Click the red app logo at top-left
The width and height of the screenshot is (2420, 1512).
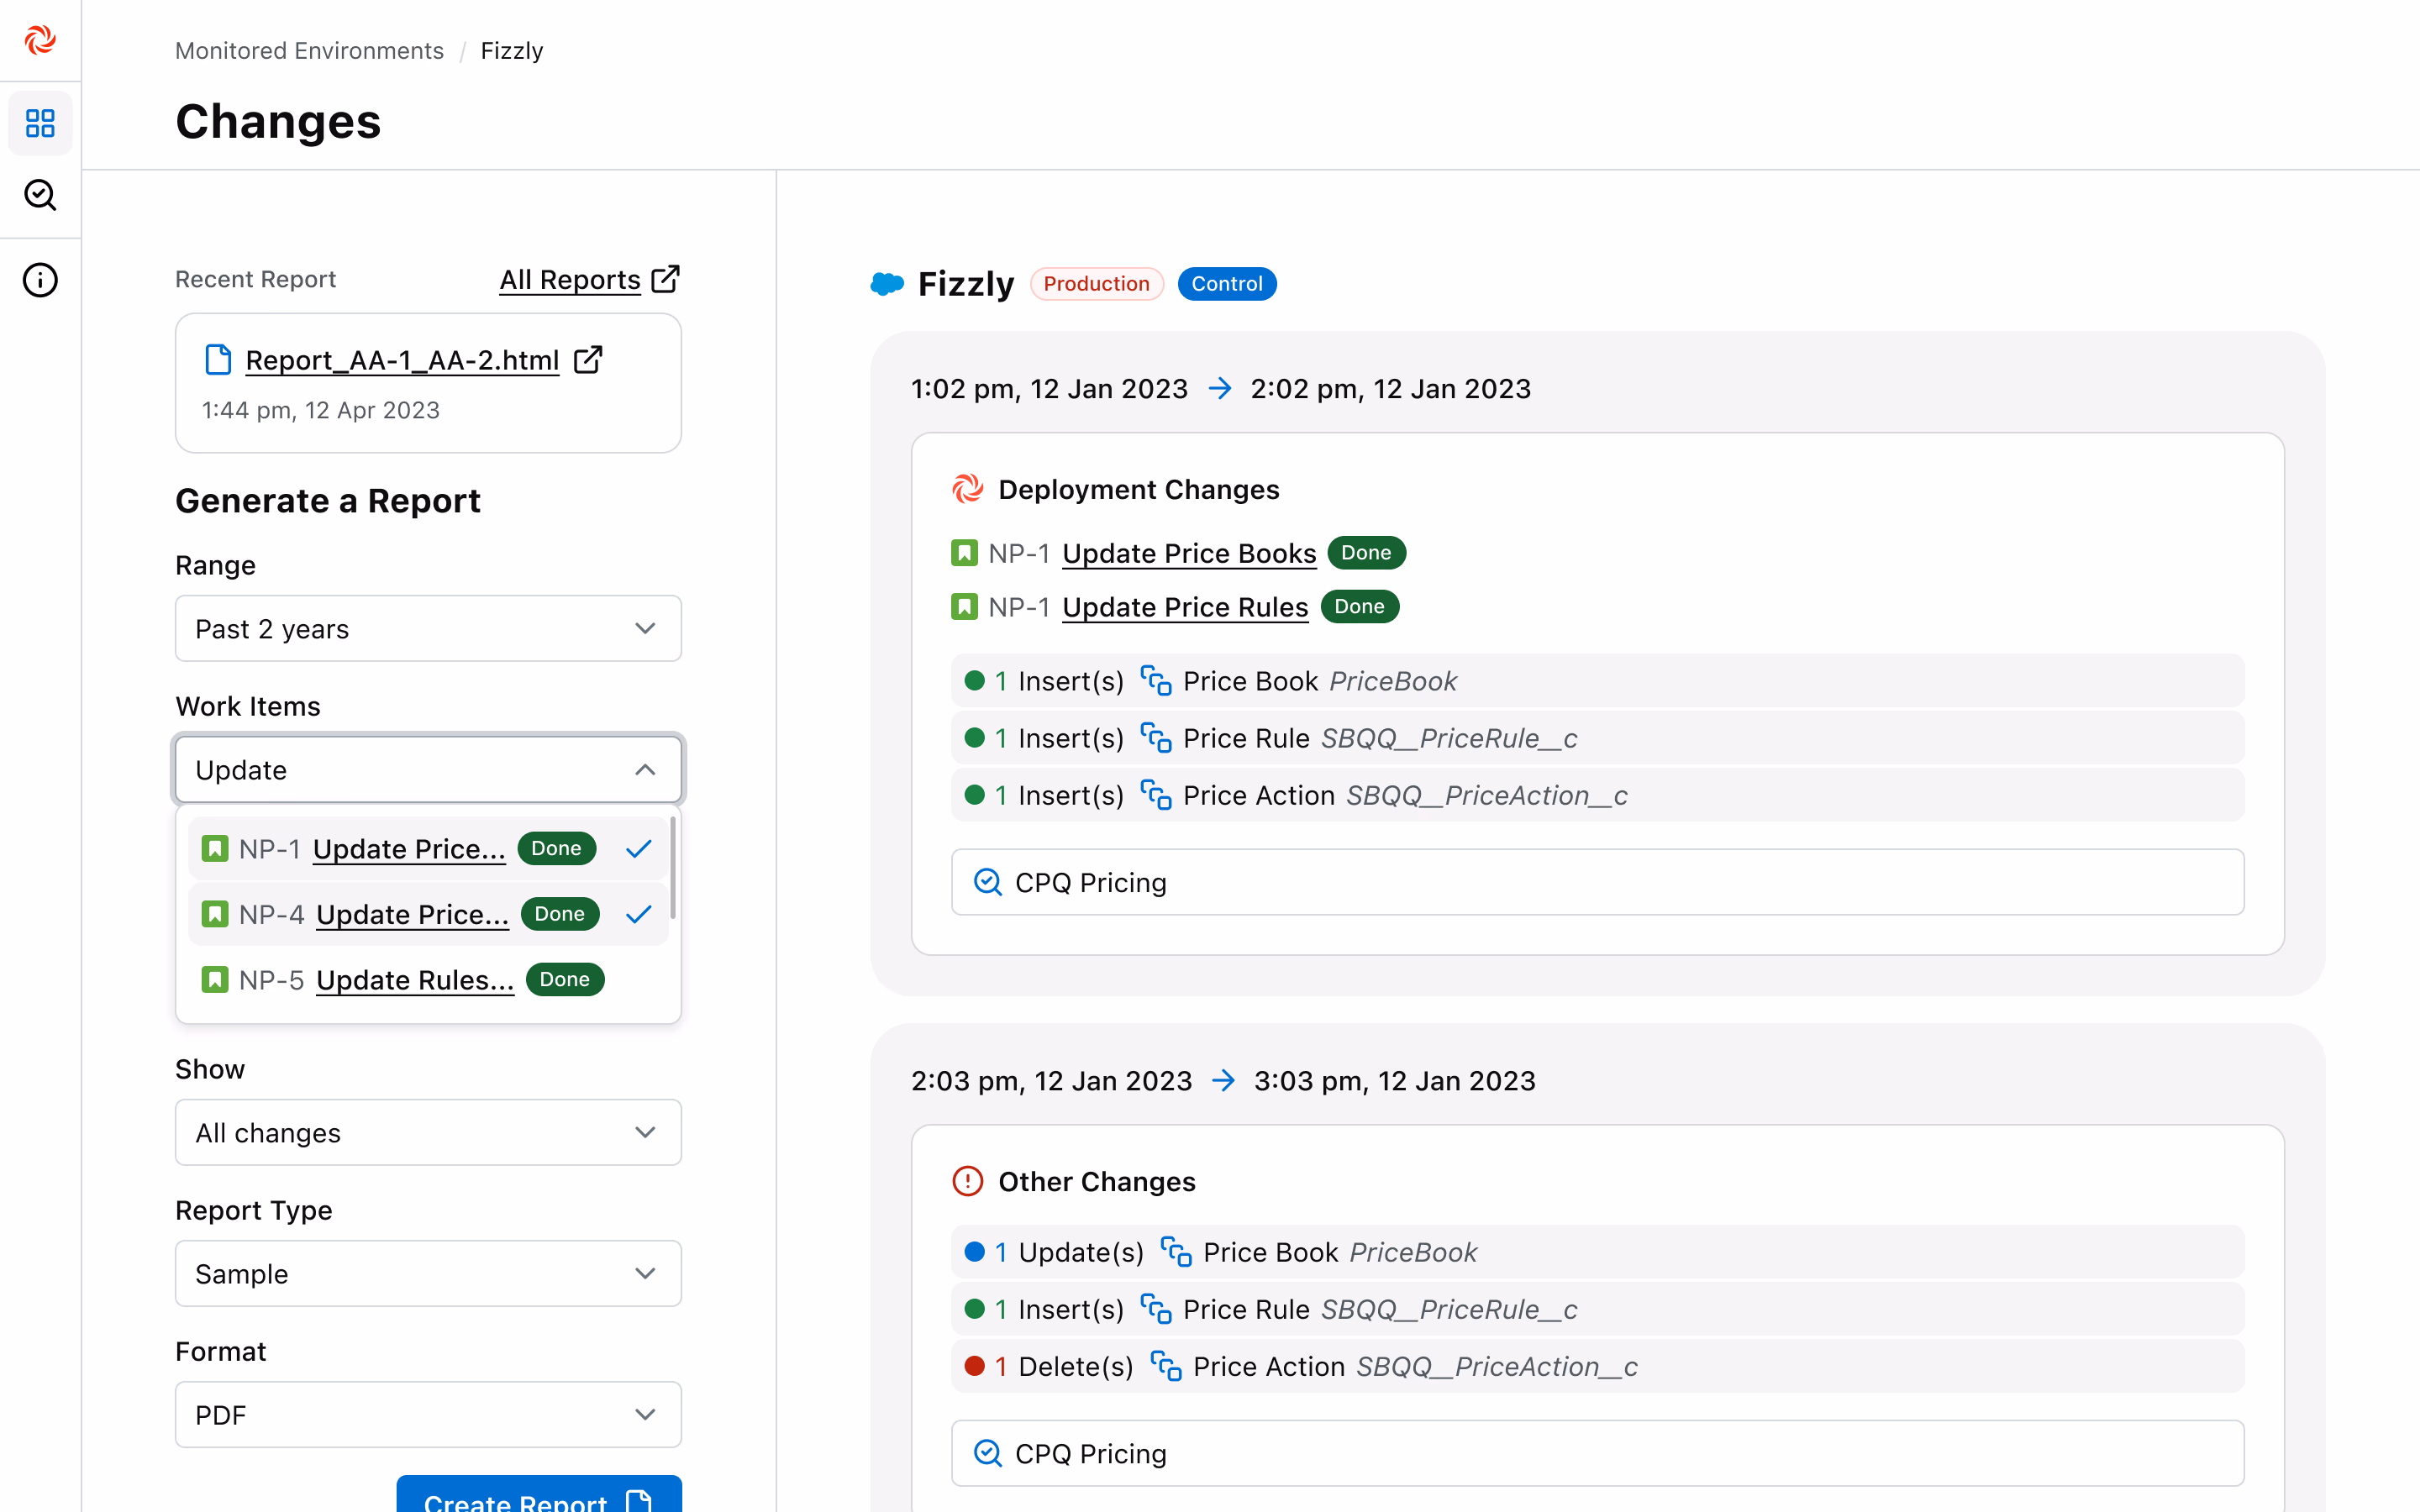(x=40, y=40)
